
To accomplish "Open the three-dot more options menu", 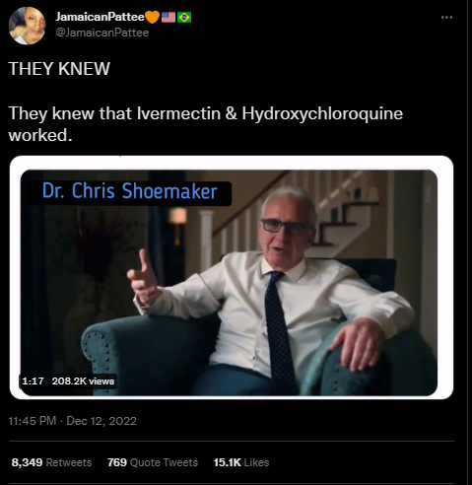I will click(x=446, y=17).
